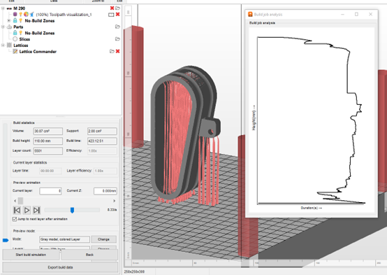Toggle light bulb visibility on Toolpath visualization_1

point(21,14)
